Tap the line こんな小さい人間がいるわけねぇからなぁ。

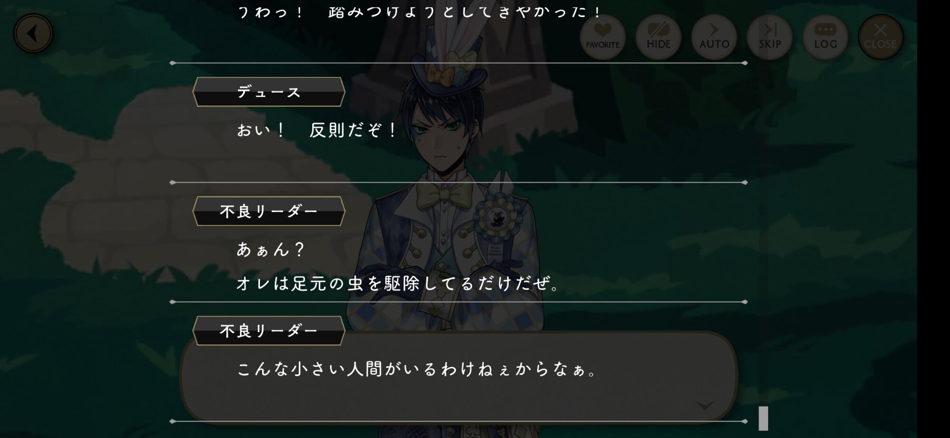(x=417, y=369)
